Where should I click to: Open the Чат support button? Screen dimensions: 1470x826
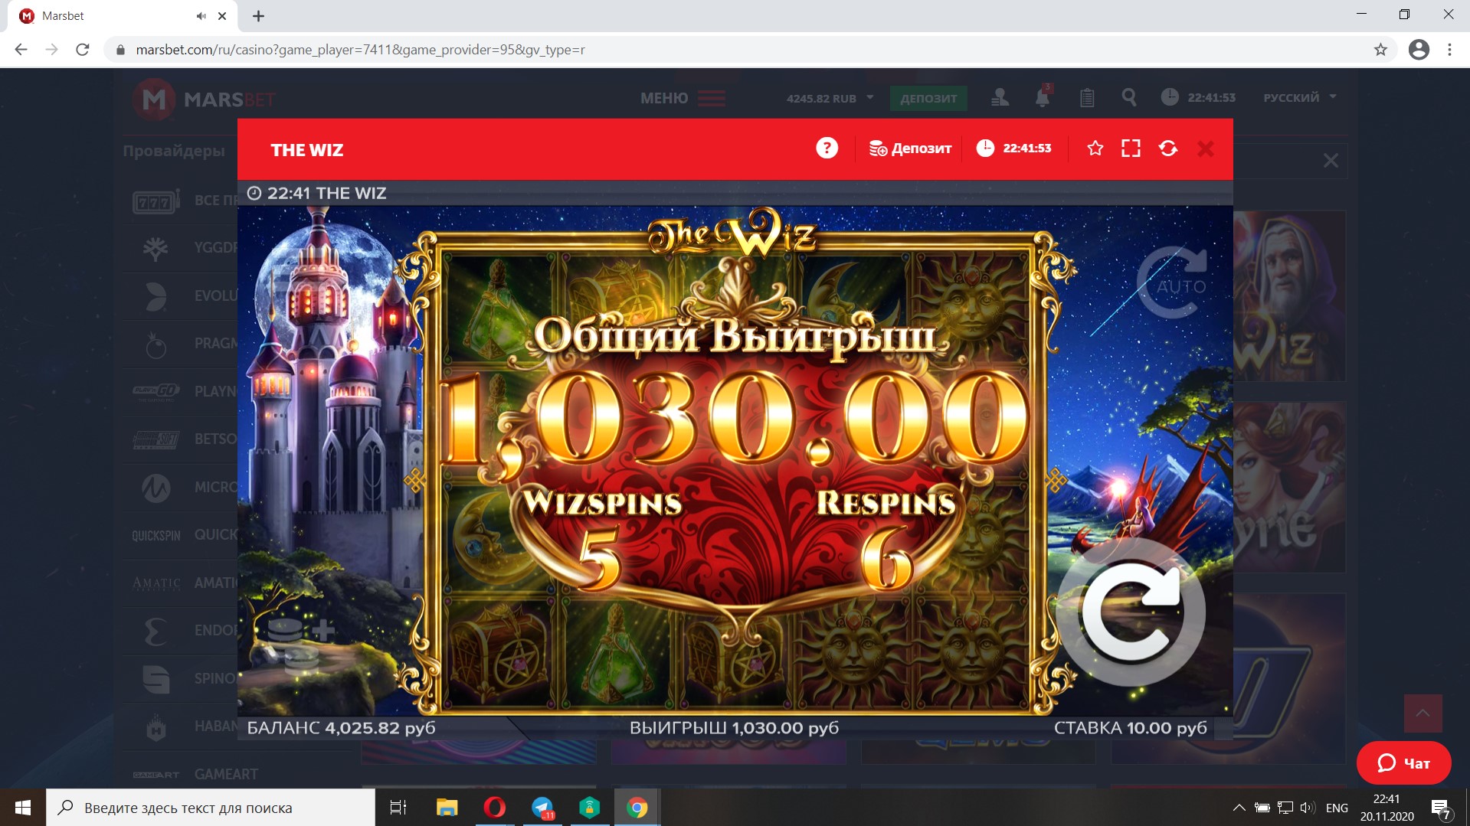[x=1403, y=763]
